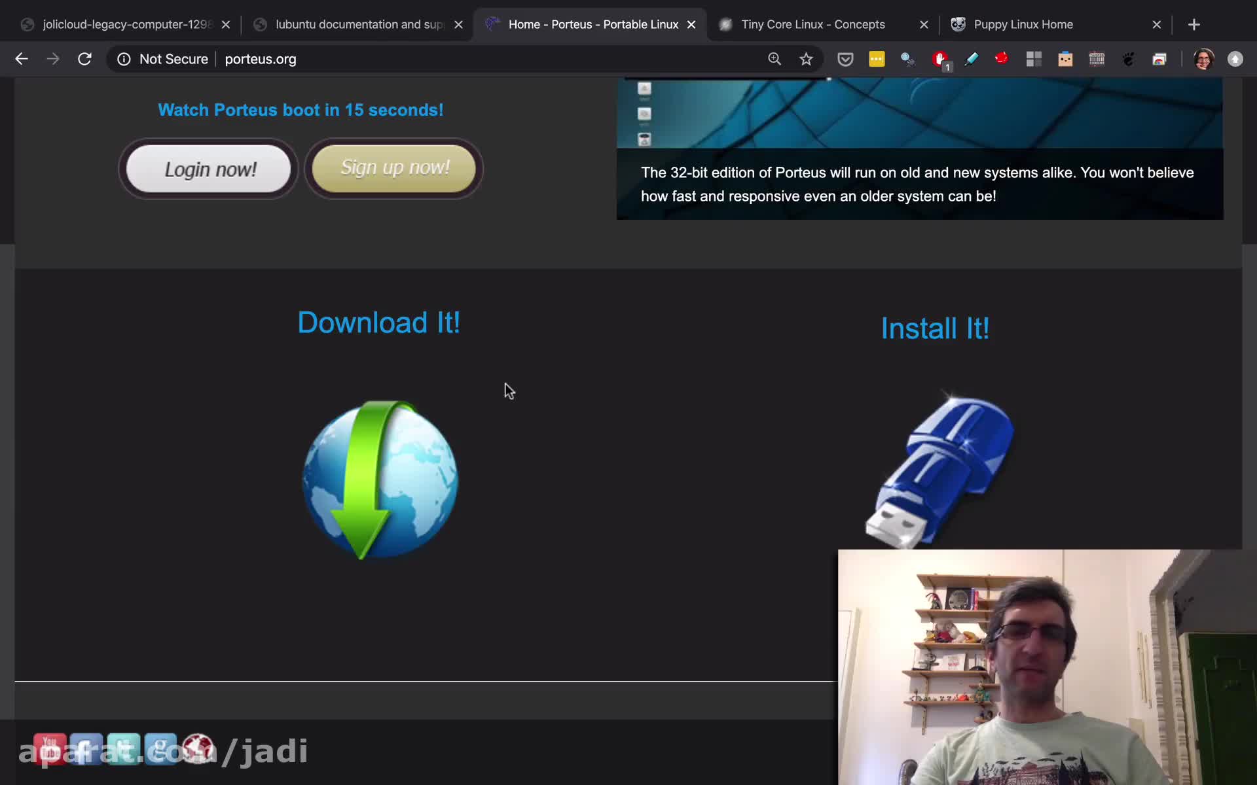This screenshot has height=785, width=1257.
Task: Click the red stop-hand blocker extension
Action: [x=940, y=59]
